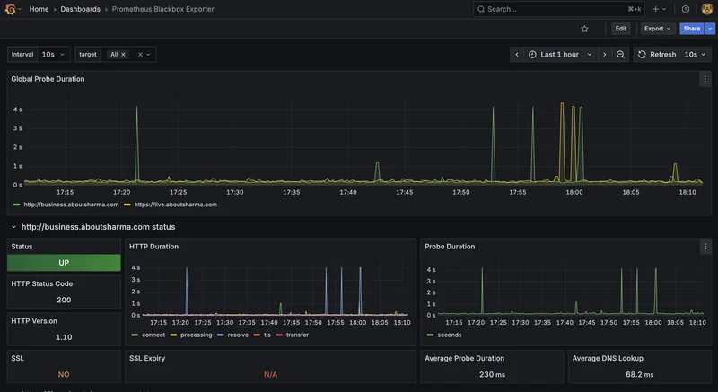
Task: Open the 10s auto-refresh interval dropdown
Action: pyautogui.click(x=696, y=55)
